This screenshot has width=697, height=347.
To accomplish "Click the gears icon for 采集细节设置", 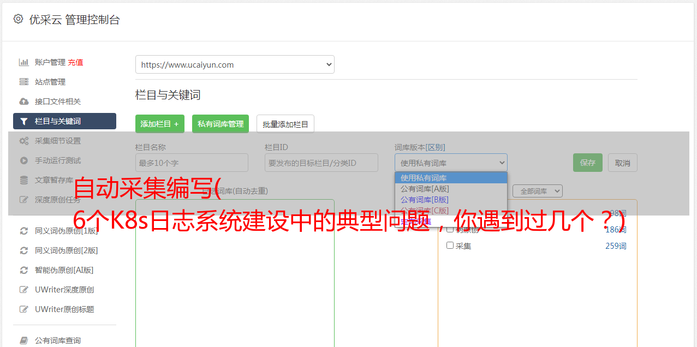I will pyautogui.click(x=24, y=141).
